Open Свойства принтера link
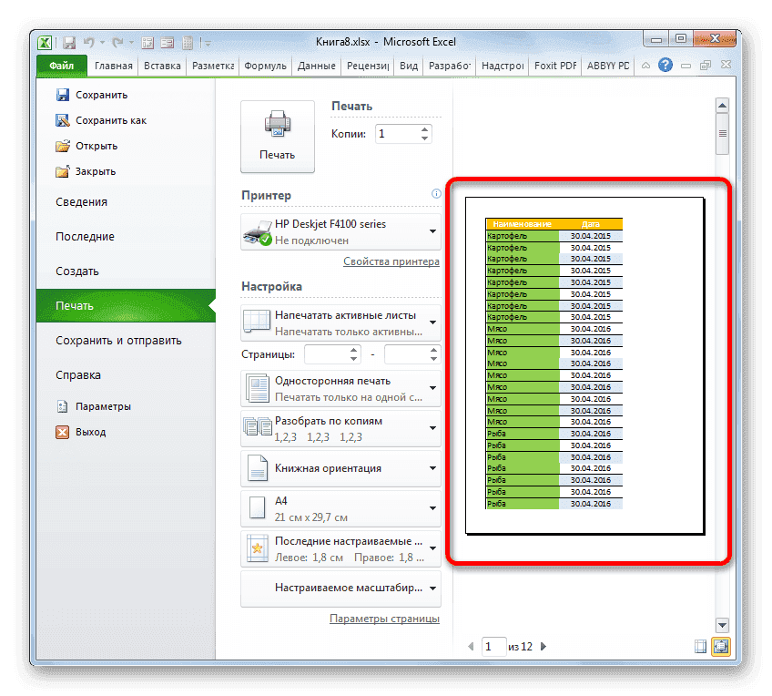 391,261
